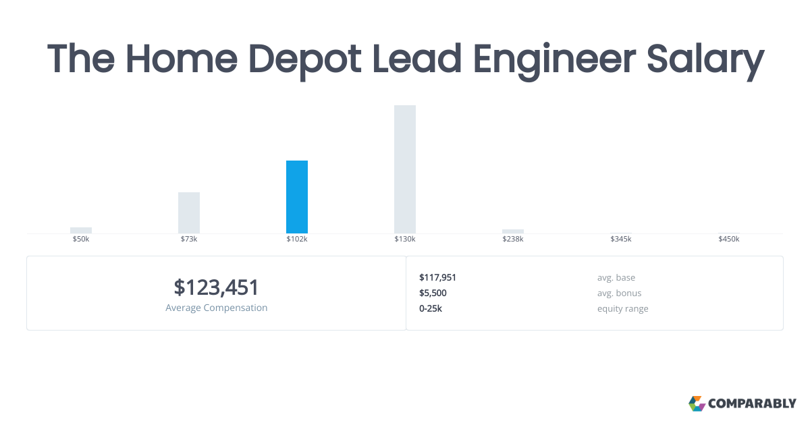The width and height of the screenshot is (810, 425).
Task: Select the tiny $238k salary bar
Action: (513, 231)
